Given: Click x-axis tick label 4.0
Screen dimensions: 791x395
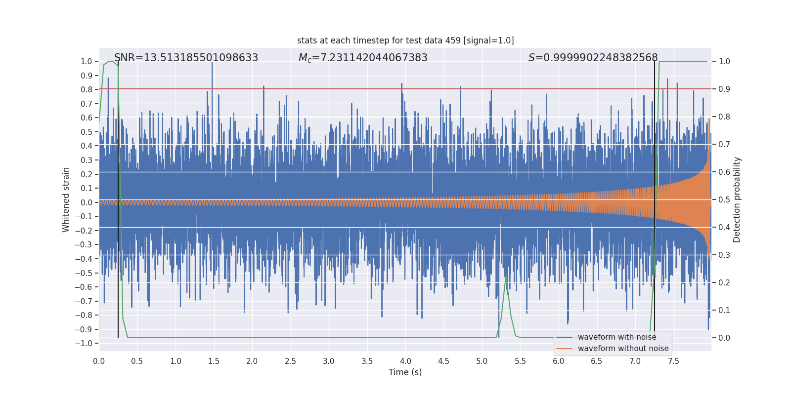Looking at the screenshot, I should click(405, 361).
